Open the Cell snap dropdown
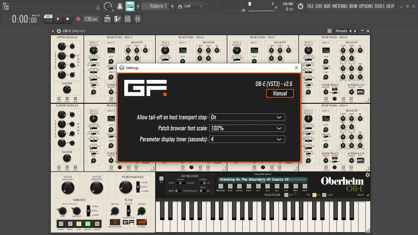This screenshot has width=418, height=235. point(193,6)
